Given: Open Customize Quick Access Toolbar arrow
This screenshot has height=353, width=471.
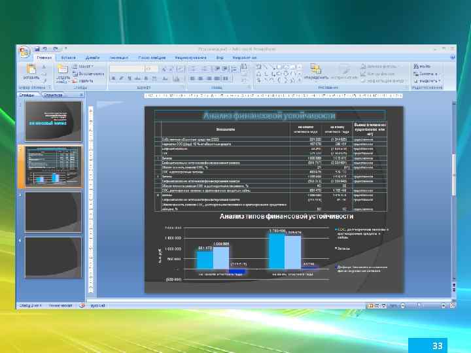Looking at the screenshot, I should point(65,48).
